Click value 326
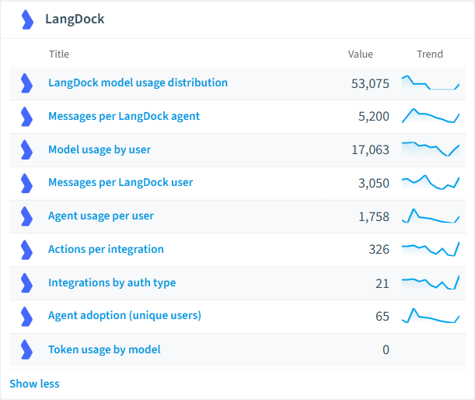The width and height of the screenshot is (475, 400). click(x=379, y=250)
